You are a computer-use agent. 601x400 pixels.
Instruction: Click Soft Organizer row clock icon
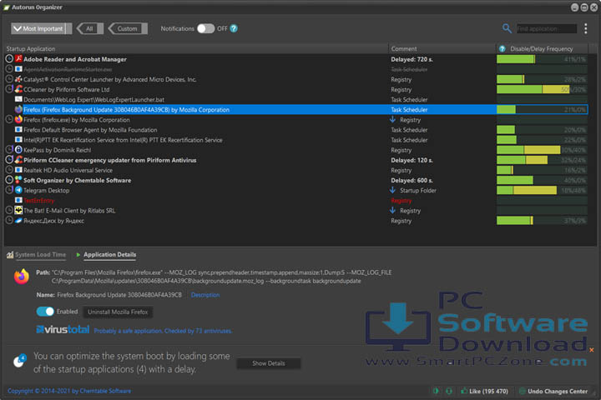pyautogui.click(x=9, y=180)
